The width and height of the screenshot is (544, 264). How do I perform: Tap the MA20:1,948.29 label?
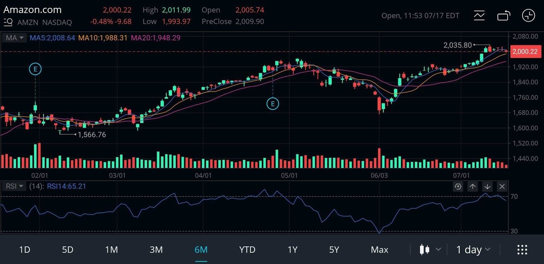click(156, 38)
